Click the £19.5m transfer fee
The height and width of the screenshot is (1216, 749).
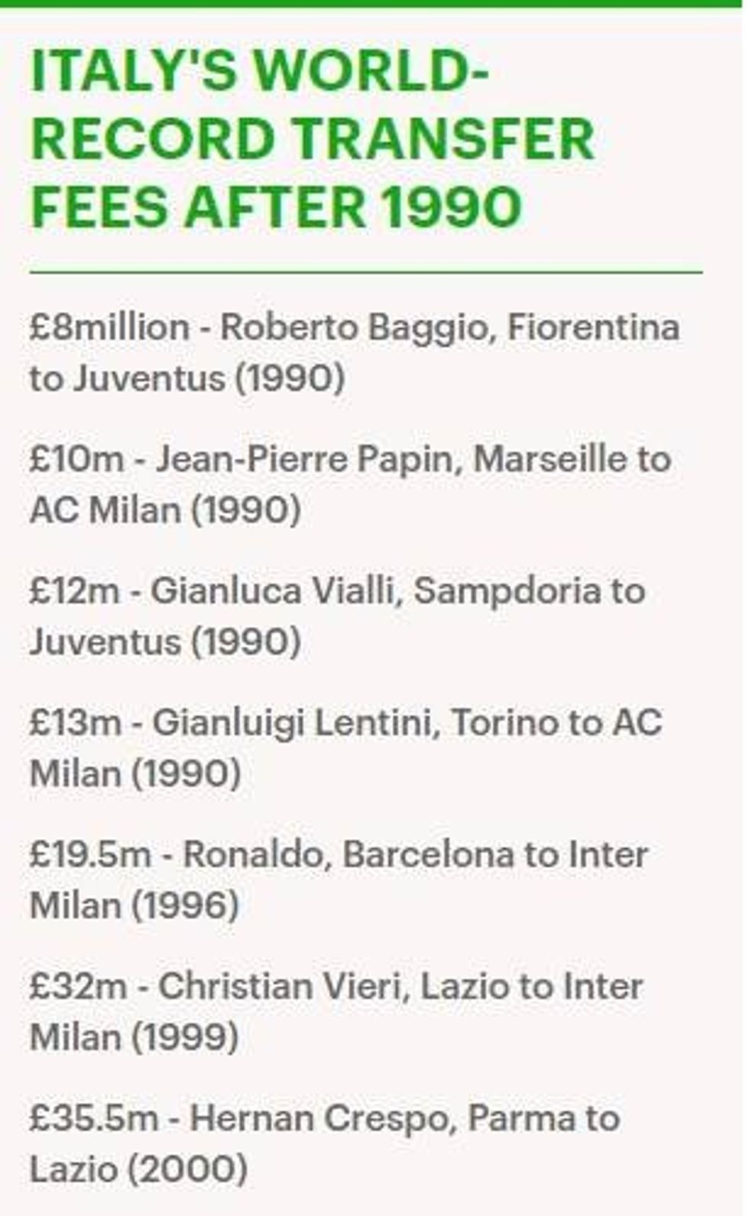(x=89, y=854)
